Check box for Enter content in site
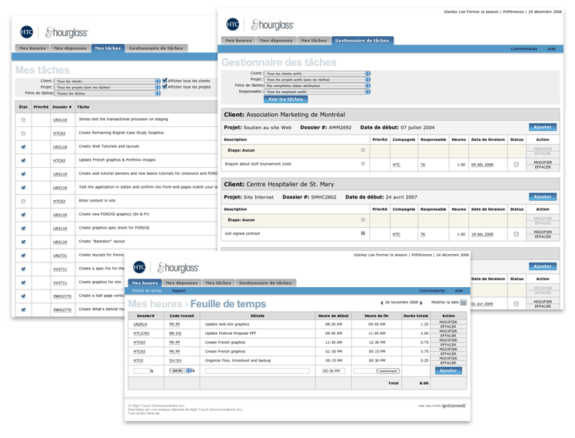 [24, 201]
